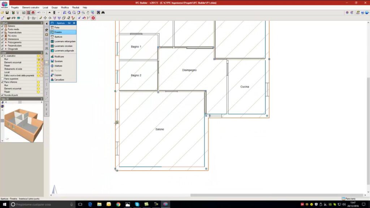Enable the Piano superiore layer checkbox
Screen dimensions: 370x208
click(2, 79)
